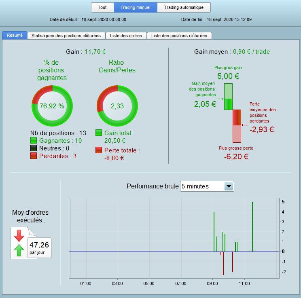Screen dimensions: 301x298
Task: Click the green average gain bar
Action: (x=228, y=97)
